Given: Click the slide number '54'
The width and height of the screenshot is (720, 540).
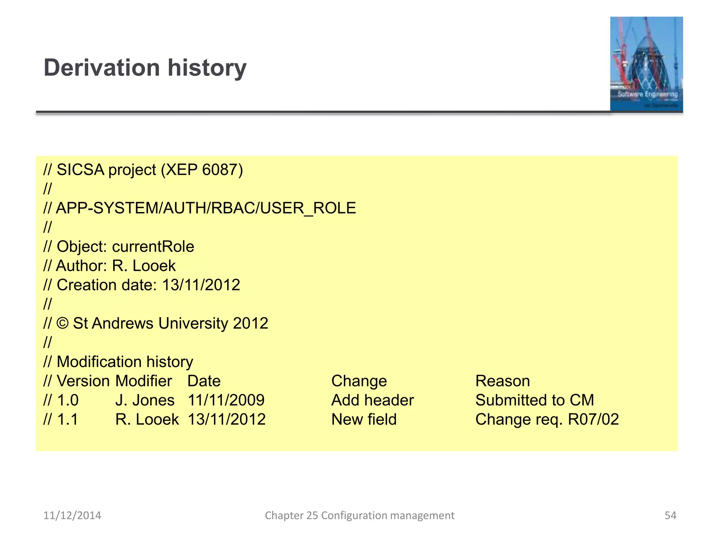Looking at the screenshot, I should 670,516.
